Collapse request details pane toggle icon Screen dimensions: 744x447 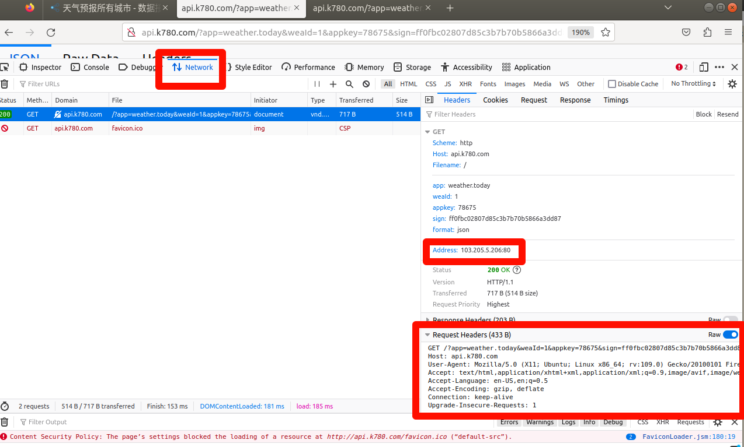pos(429,100)
